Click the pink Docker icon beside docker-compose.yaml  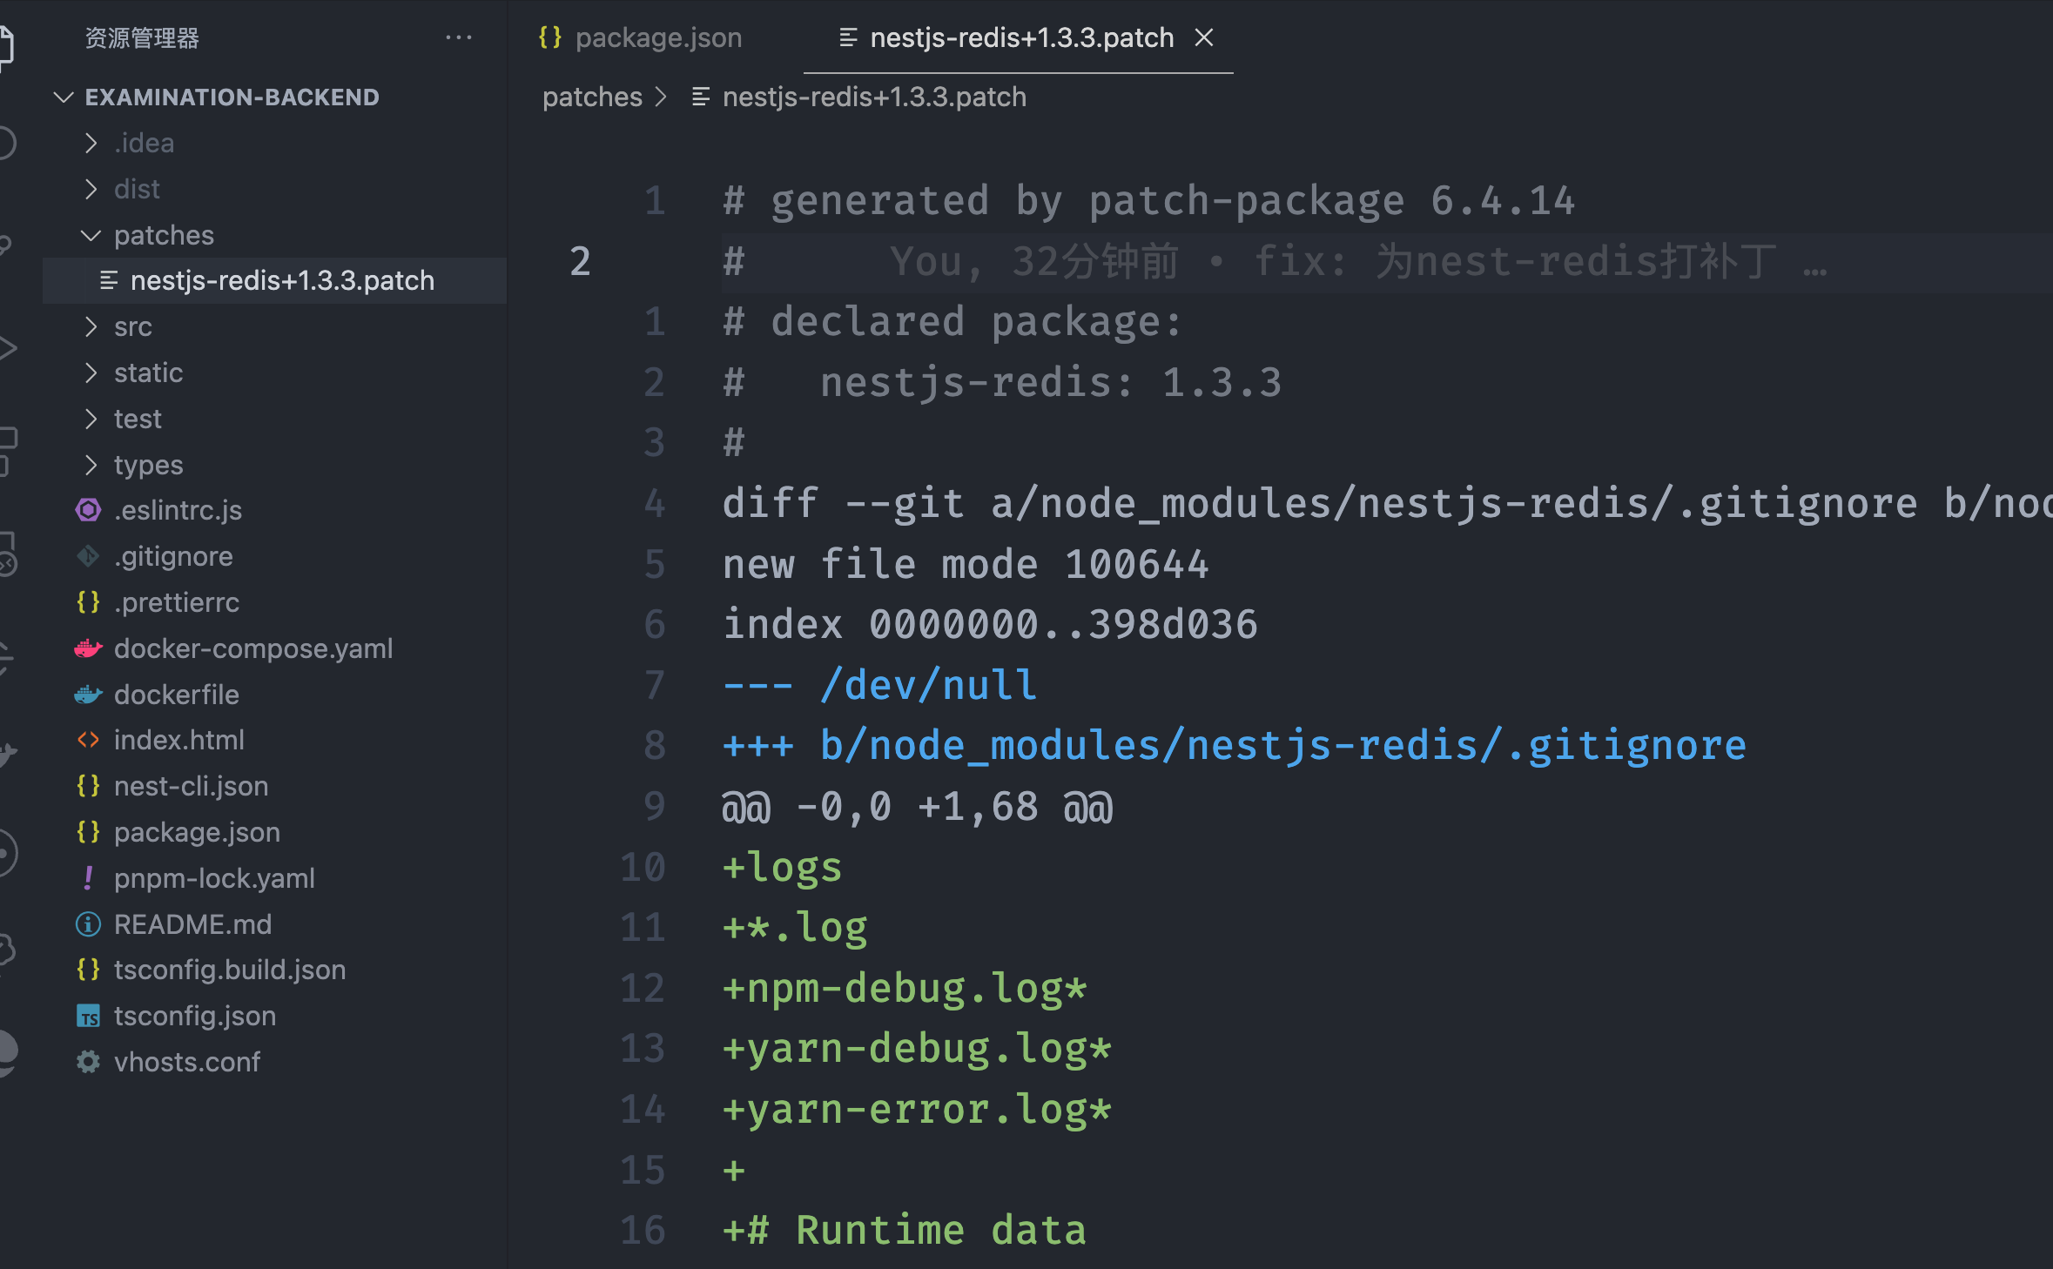click(88, 648)
